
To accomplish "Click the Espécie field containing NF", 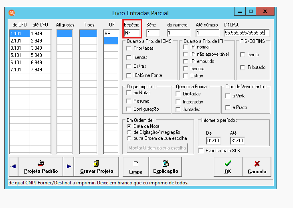I will (132, 33).
